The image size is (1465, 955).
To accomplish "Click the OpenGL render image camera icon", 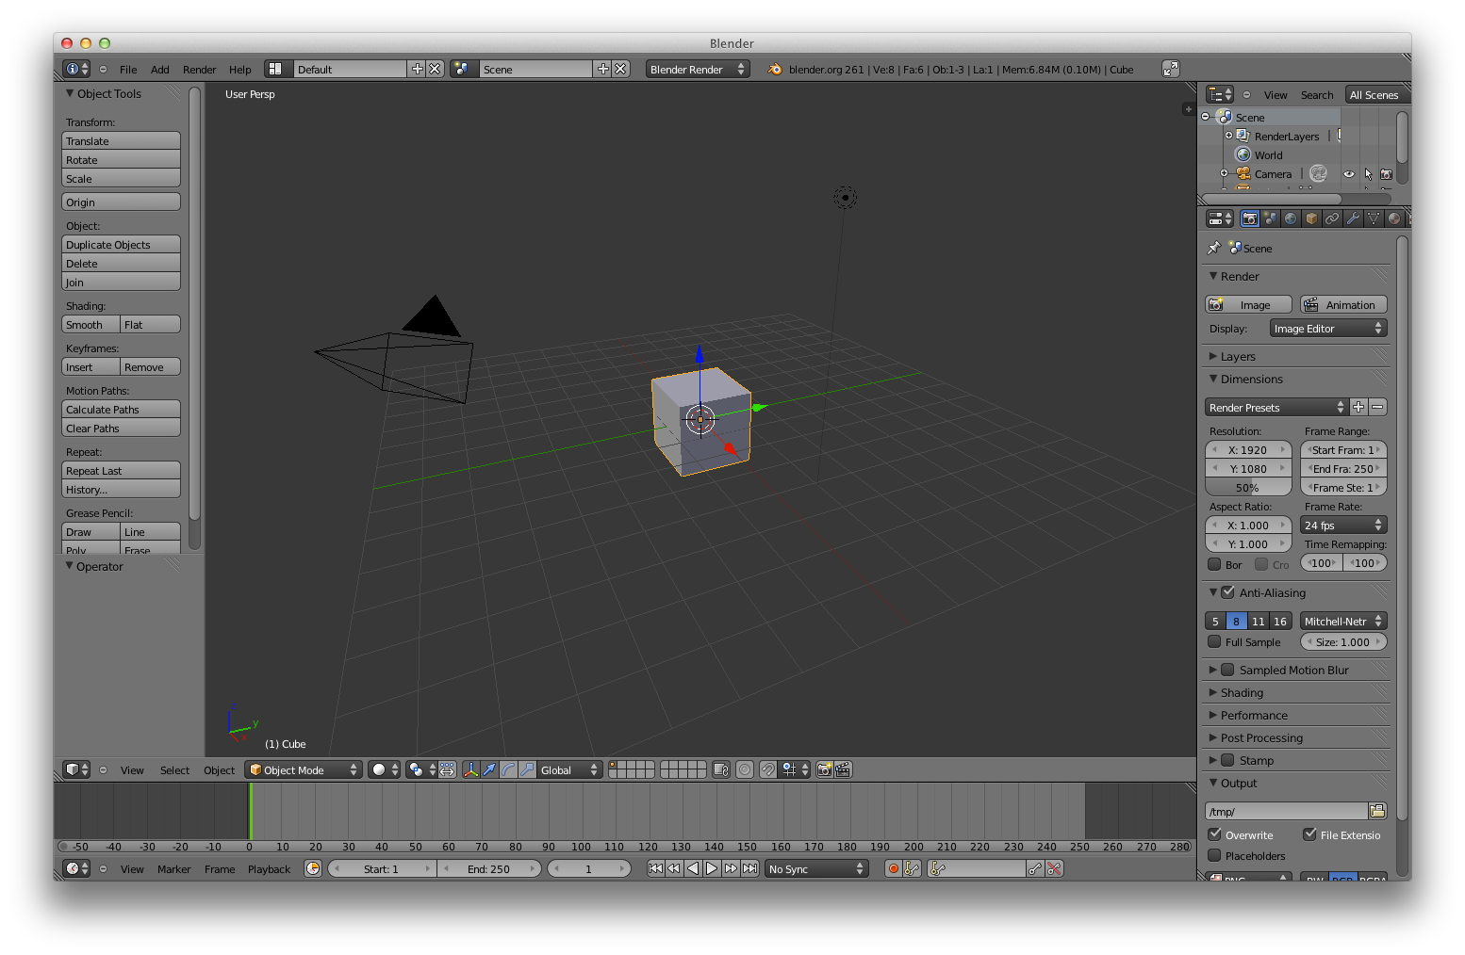I will (x=824, y=769).
